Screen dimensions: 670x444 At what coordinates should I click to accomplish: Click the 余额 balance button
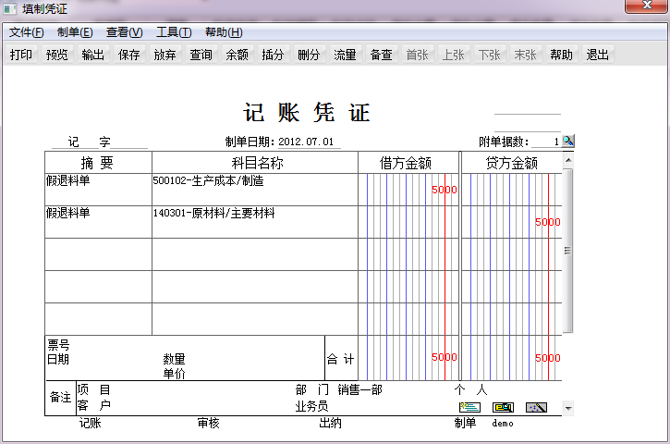[x=237, y=55]
